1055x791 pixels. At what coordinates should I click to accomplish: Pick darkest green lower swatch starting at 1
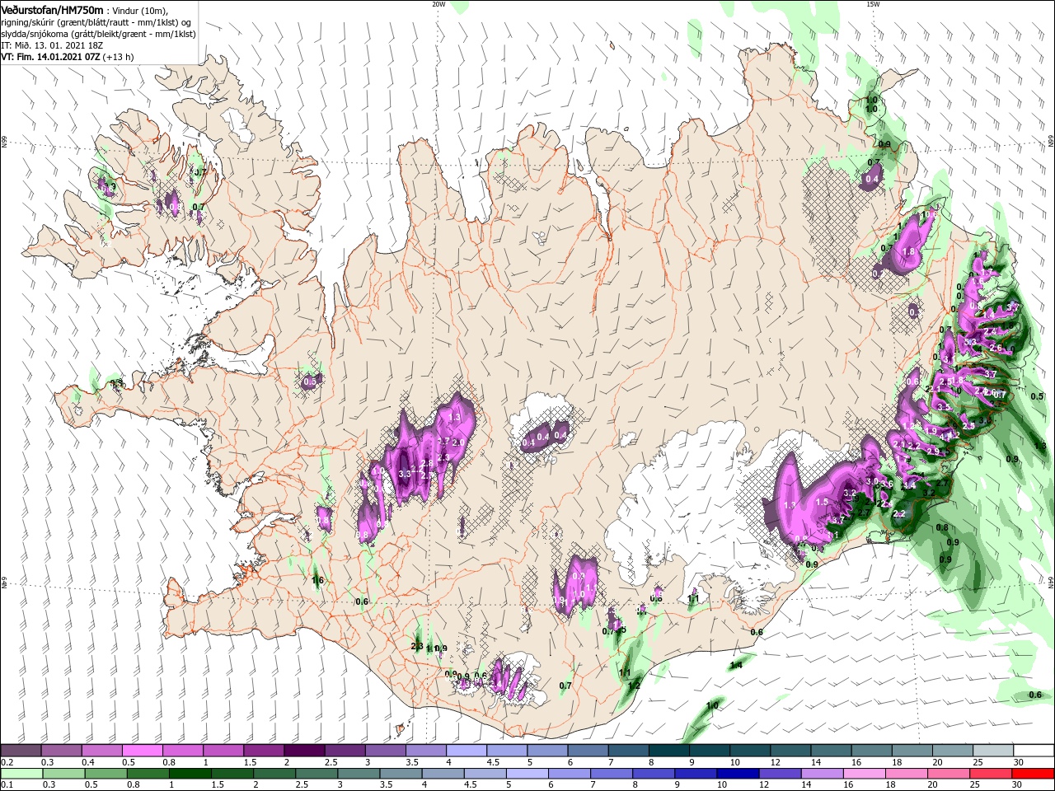[x=190, y=774]
